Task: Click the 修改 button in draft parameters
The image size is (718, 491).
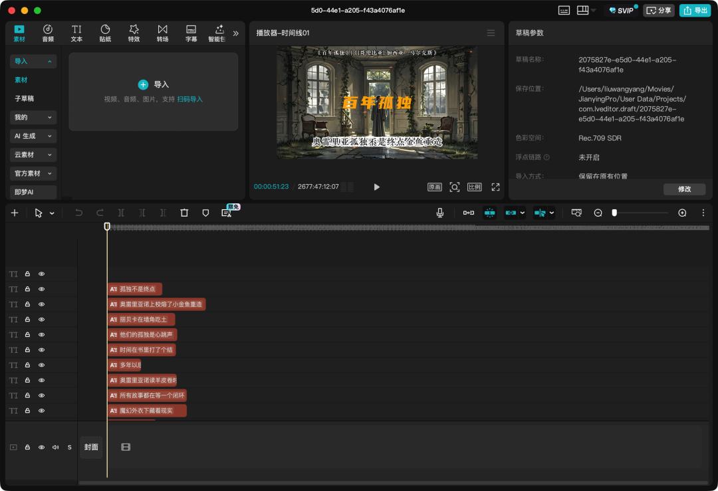Action: pyautogui.click(x=684, y=189)
